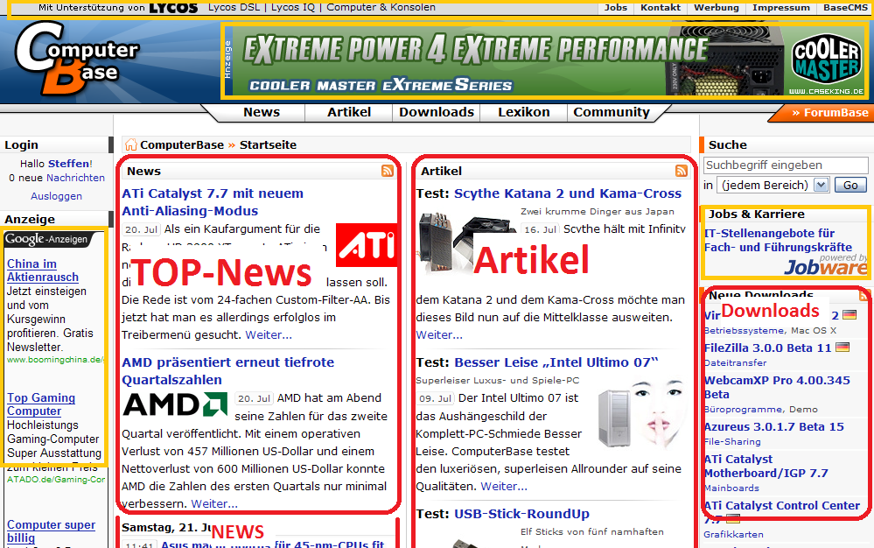The image size is (874, 548).
Task: Click the Google-Anzeigen label
Action: pyautogui.click(x=47, y=239)
